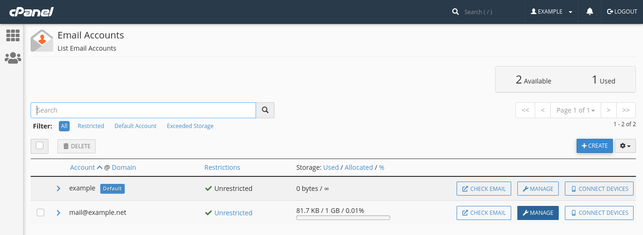
Task: Expand the example default account row
Action: 58,189
